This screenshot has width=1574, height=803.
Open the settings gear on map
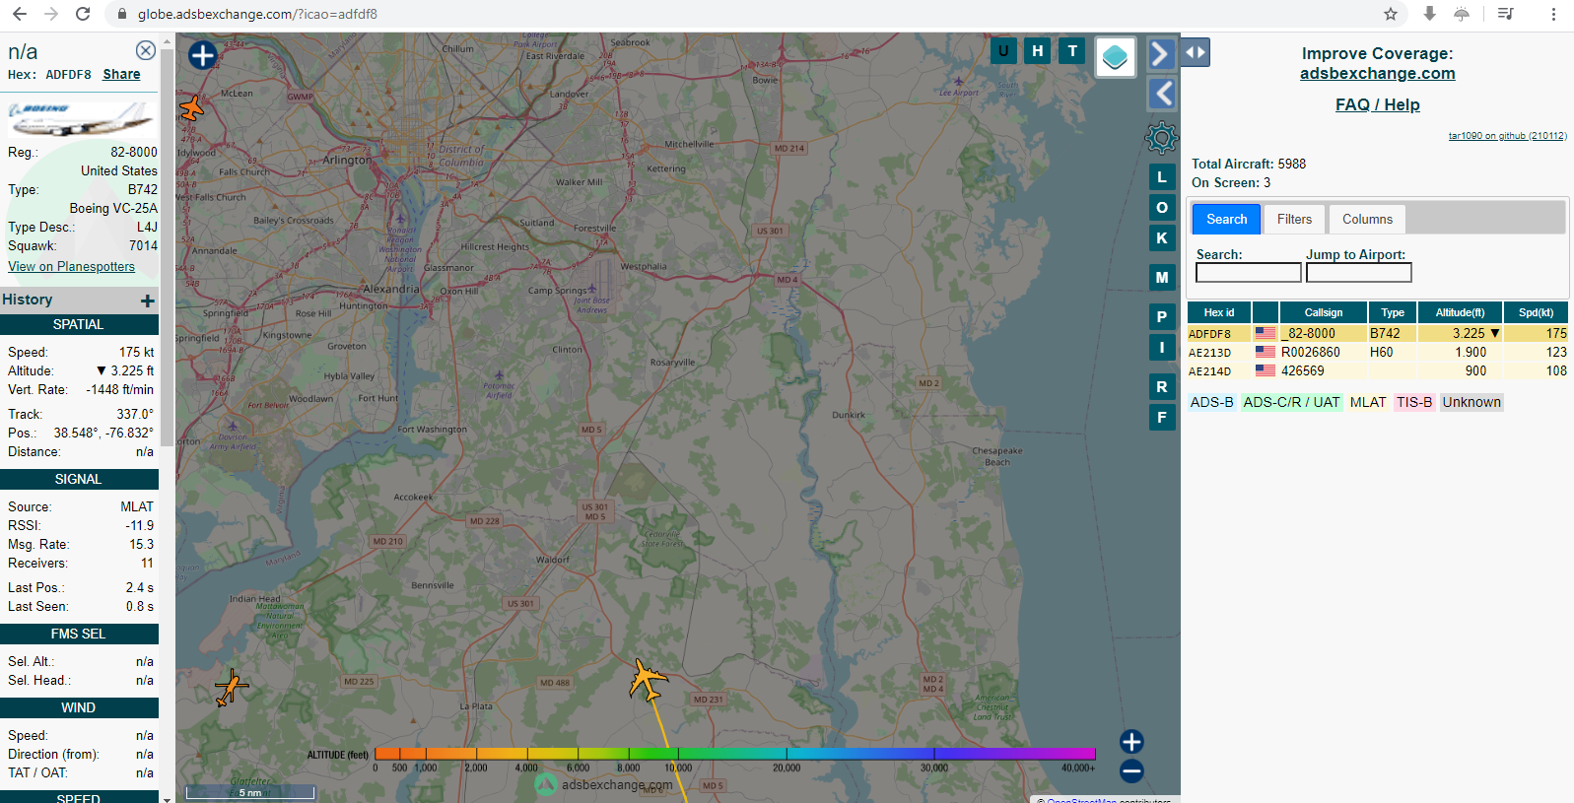point(1162,138)
